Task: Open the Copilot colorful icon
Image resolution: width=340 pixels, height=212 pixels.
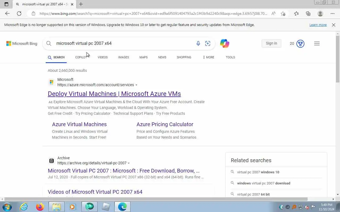Action: point(224,43)
